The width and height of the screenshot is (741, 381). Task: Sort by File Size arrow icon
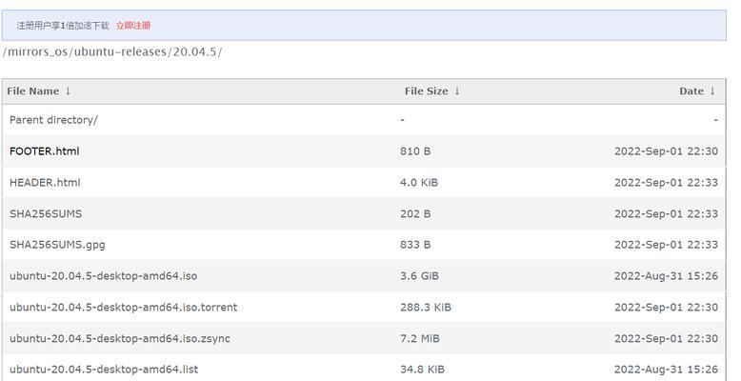[457, 90]
